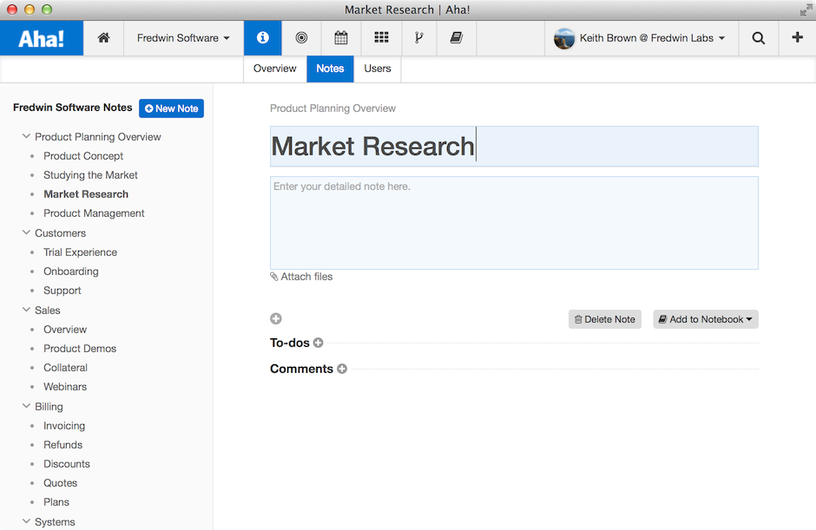Open the notebooks icon in the navigation bar

[457, 38]
